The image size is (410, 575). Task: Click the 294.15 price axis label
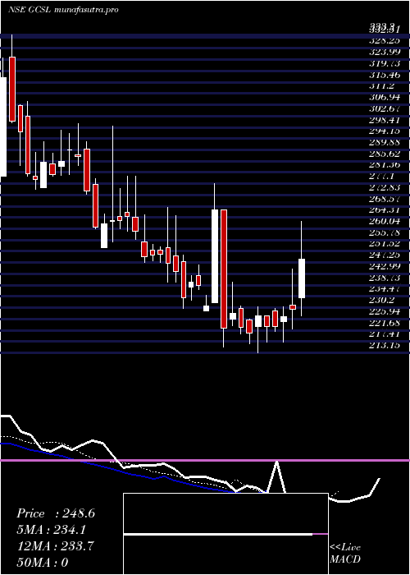(385, 131)
